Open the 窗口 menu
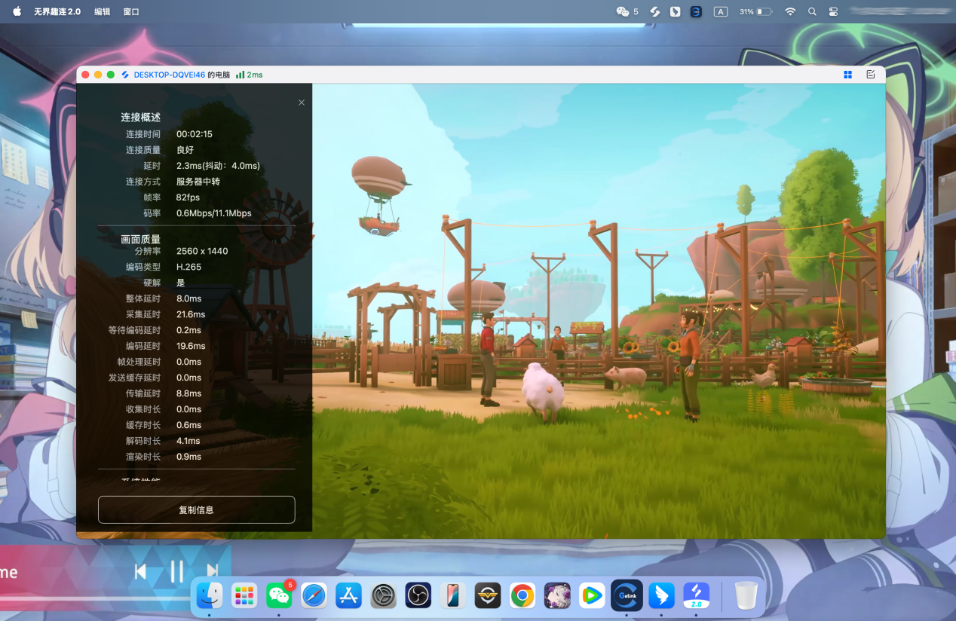 click(x=131, y=12)
